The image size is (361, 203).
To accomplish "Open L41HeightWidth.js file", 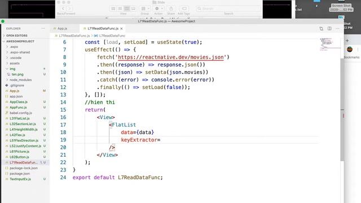I will [24, 130].
